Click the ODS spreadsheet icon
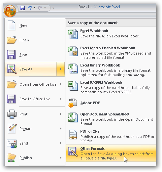This screenshot has width=162, height=172. tap(73, 117)
